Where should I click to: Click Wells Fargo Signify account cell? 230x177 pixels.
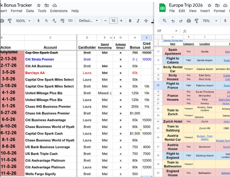(x=50, y=174)
